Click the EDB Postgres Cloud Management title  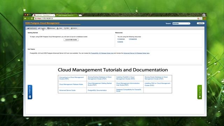pos(42,23)
